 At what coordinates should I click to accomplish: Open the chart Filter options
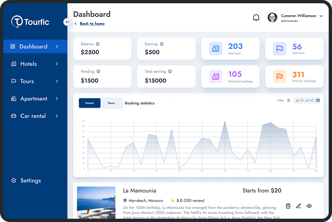click(x=284, y=100)
